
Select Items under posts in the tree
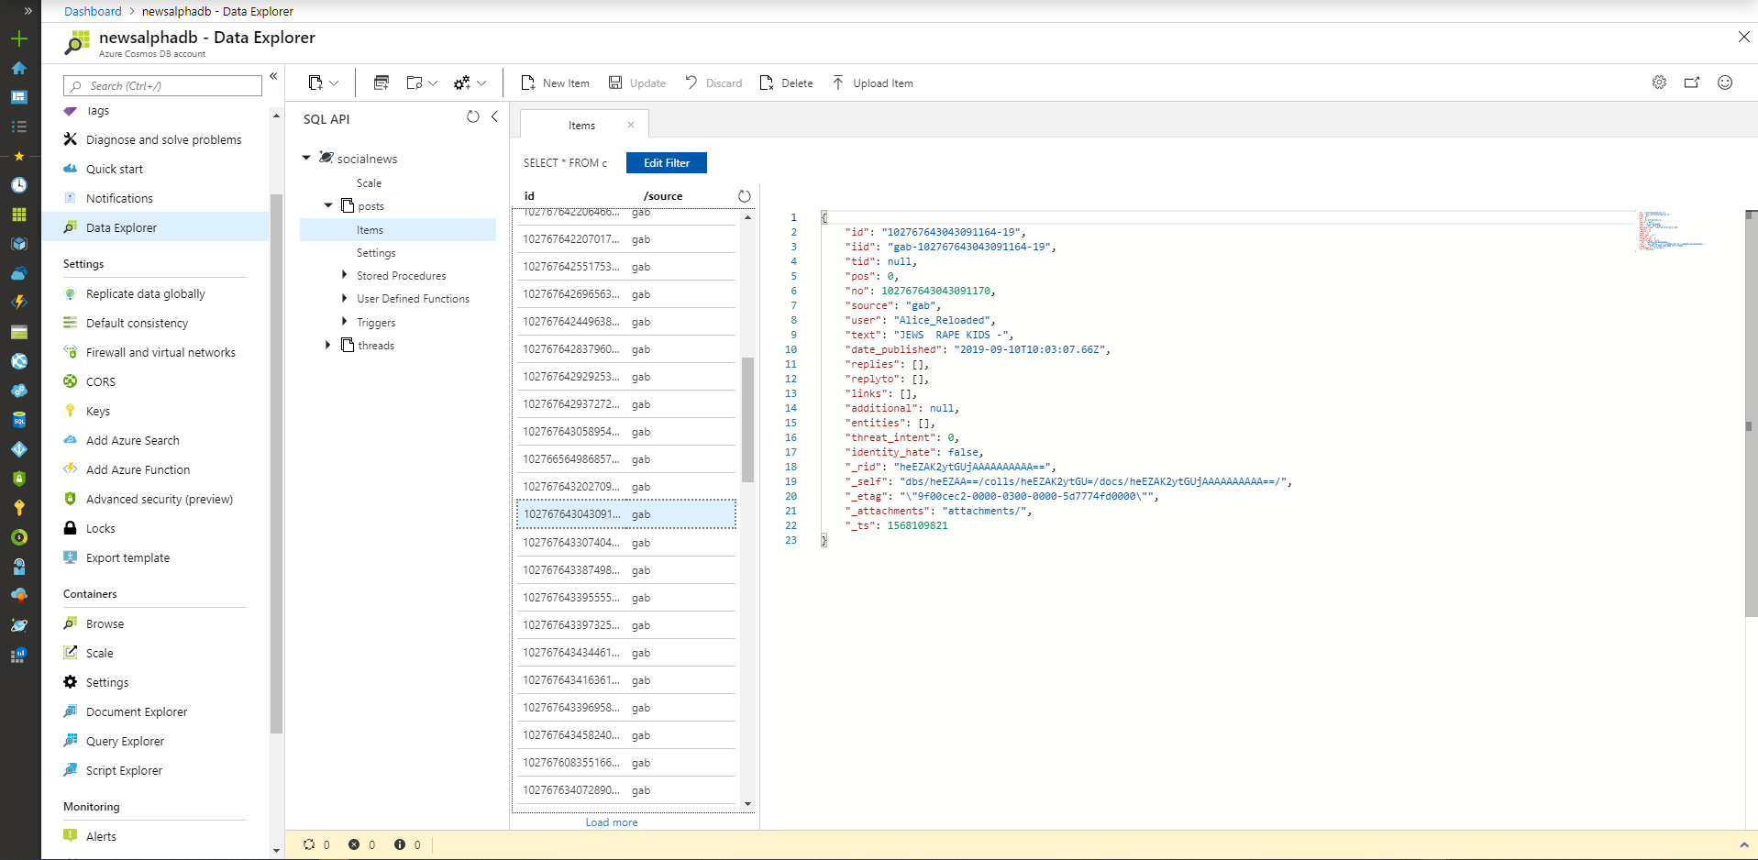(398, 230)
